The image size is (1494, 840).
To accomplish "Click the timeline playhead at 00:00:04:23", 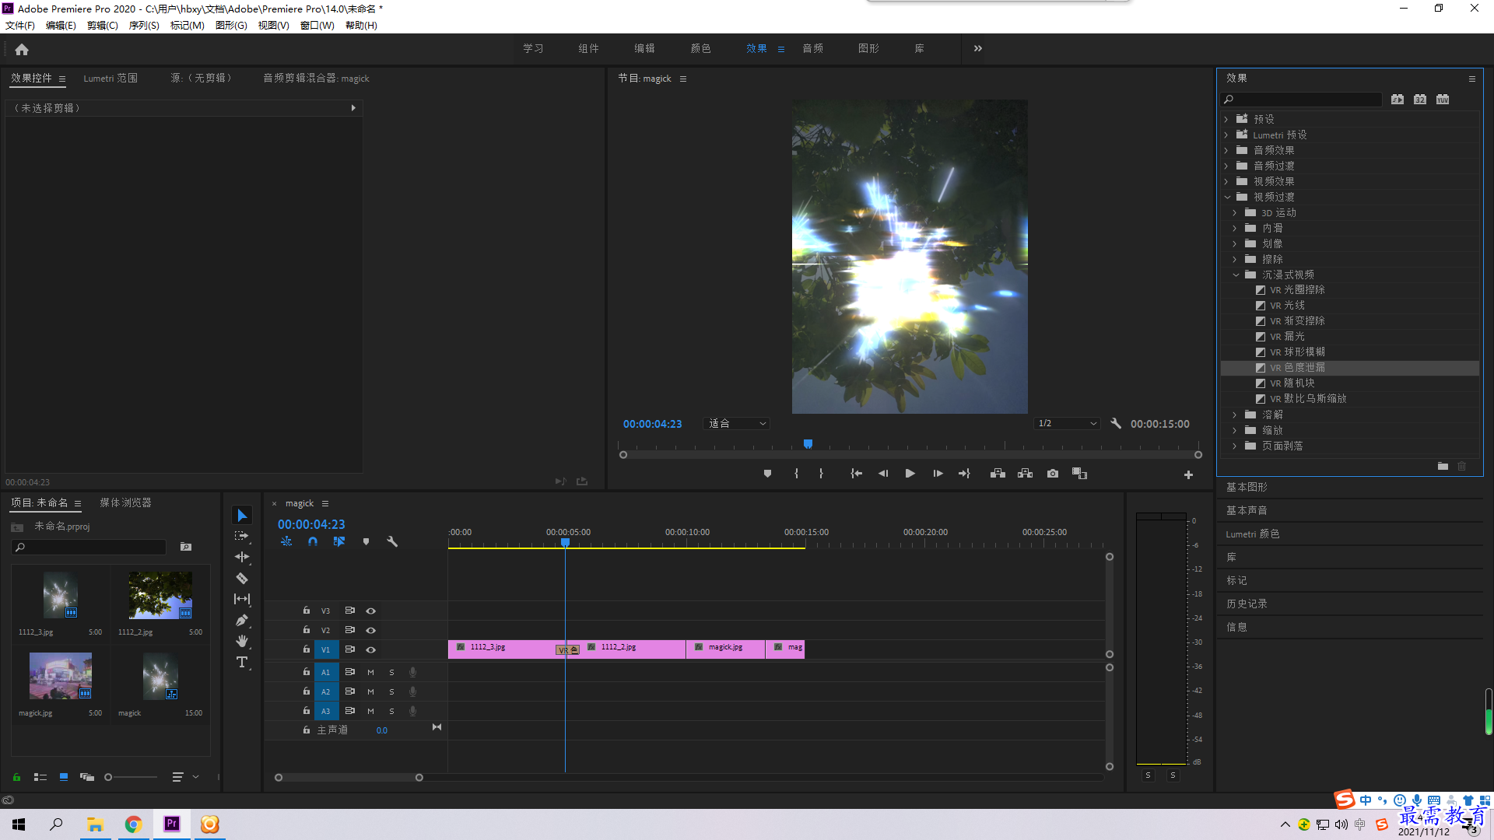I will click(x=566, y=542).
